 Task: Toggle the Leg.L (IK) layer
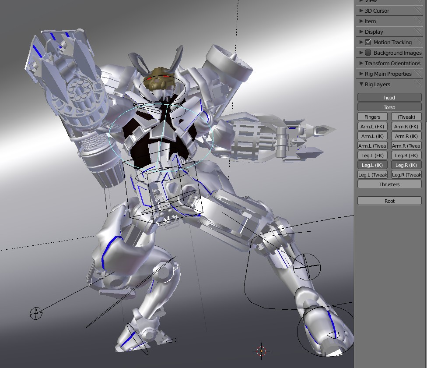(x=372, y=165)
